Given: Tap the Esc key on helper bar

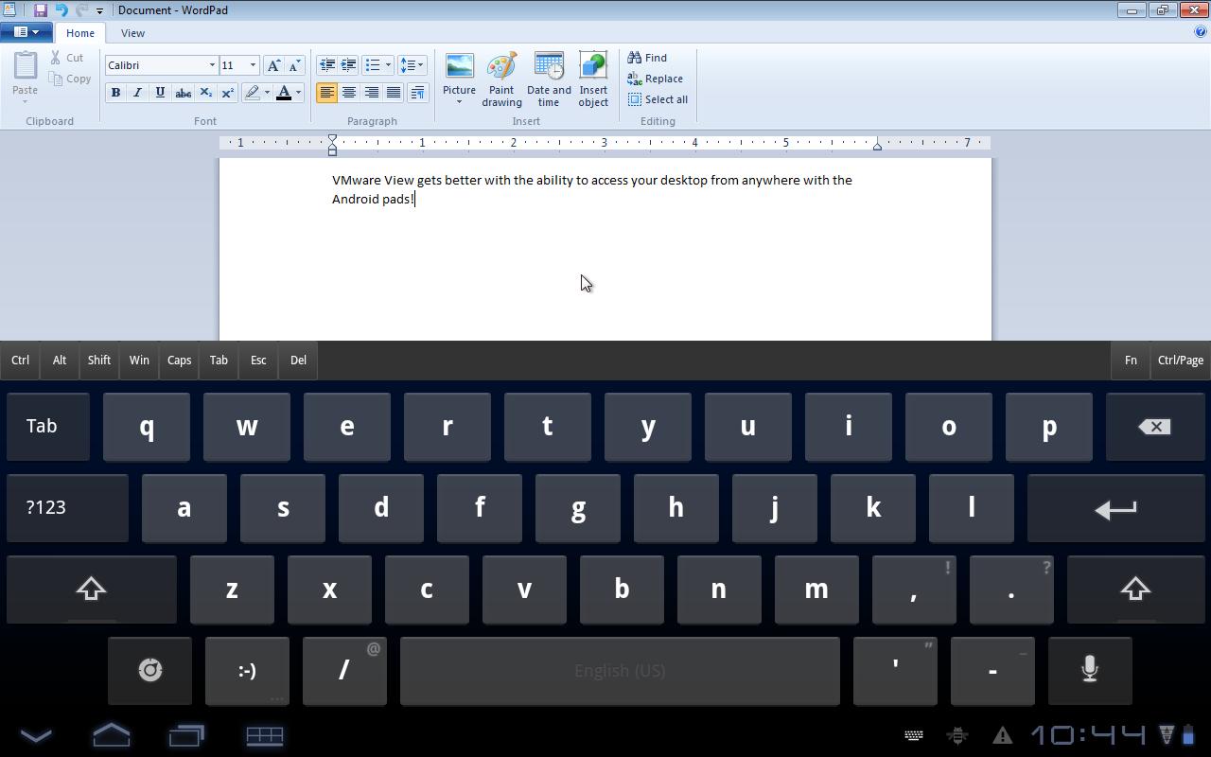Looking at the screenshot, I should [x=258, y=361].
